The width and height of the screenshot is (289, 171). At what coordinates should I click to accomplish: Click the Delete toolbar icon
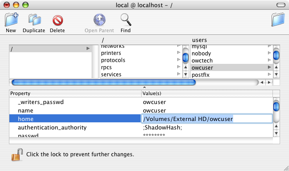click(58, 20)
